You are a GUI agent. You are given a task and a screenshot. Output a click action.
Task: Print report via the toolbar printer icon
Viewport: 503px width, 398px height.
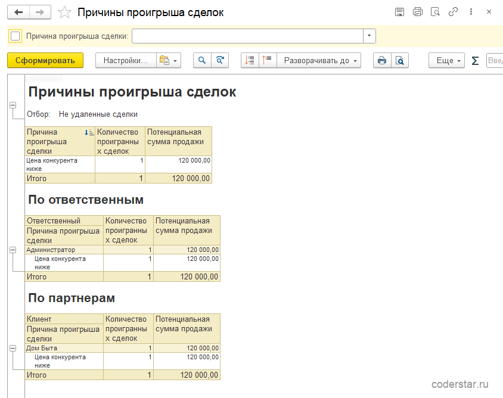pyautogui.click(x=382, y=60)
